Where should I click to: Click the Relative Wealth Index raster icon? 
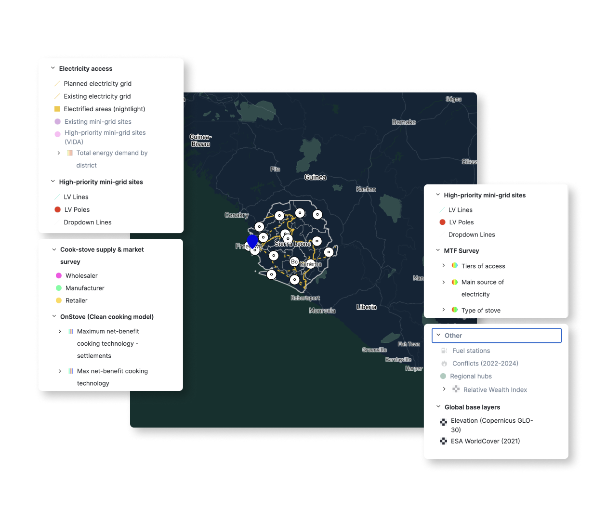456,389
